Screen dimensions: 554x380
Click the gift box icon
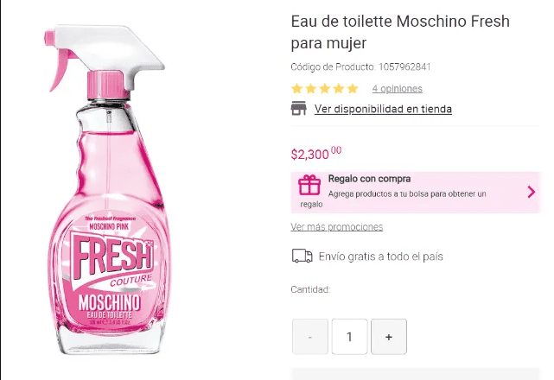point(309,185)
